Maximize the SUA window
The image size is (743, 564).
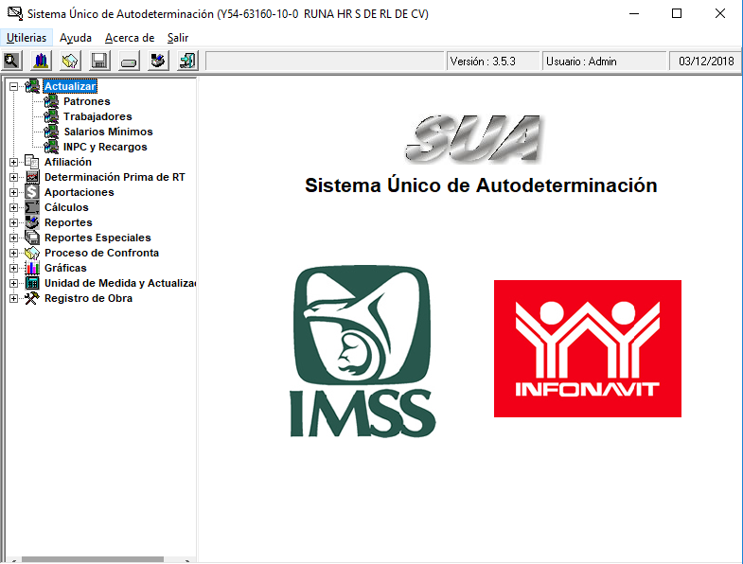tap(677, 14)
